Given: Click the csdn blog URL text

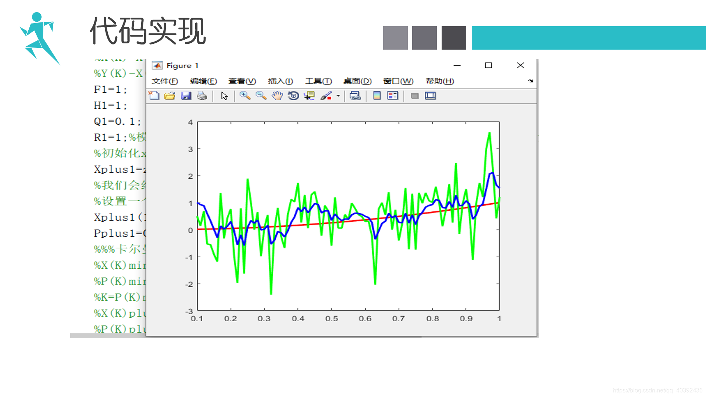Looking at the screenshot, I should [x=657, y=390].
